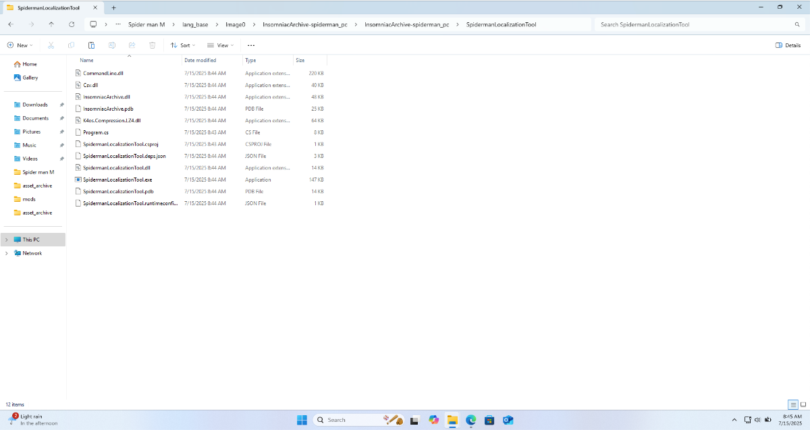This screenshot has width=810, height=430.
Task: Open Task View from the taskbar
Action: point(416,420)
